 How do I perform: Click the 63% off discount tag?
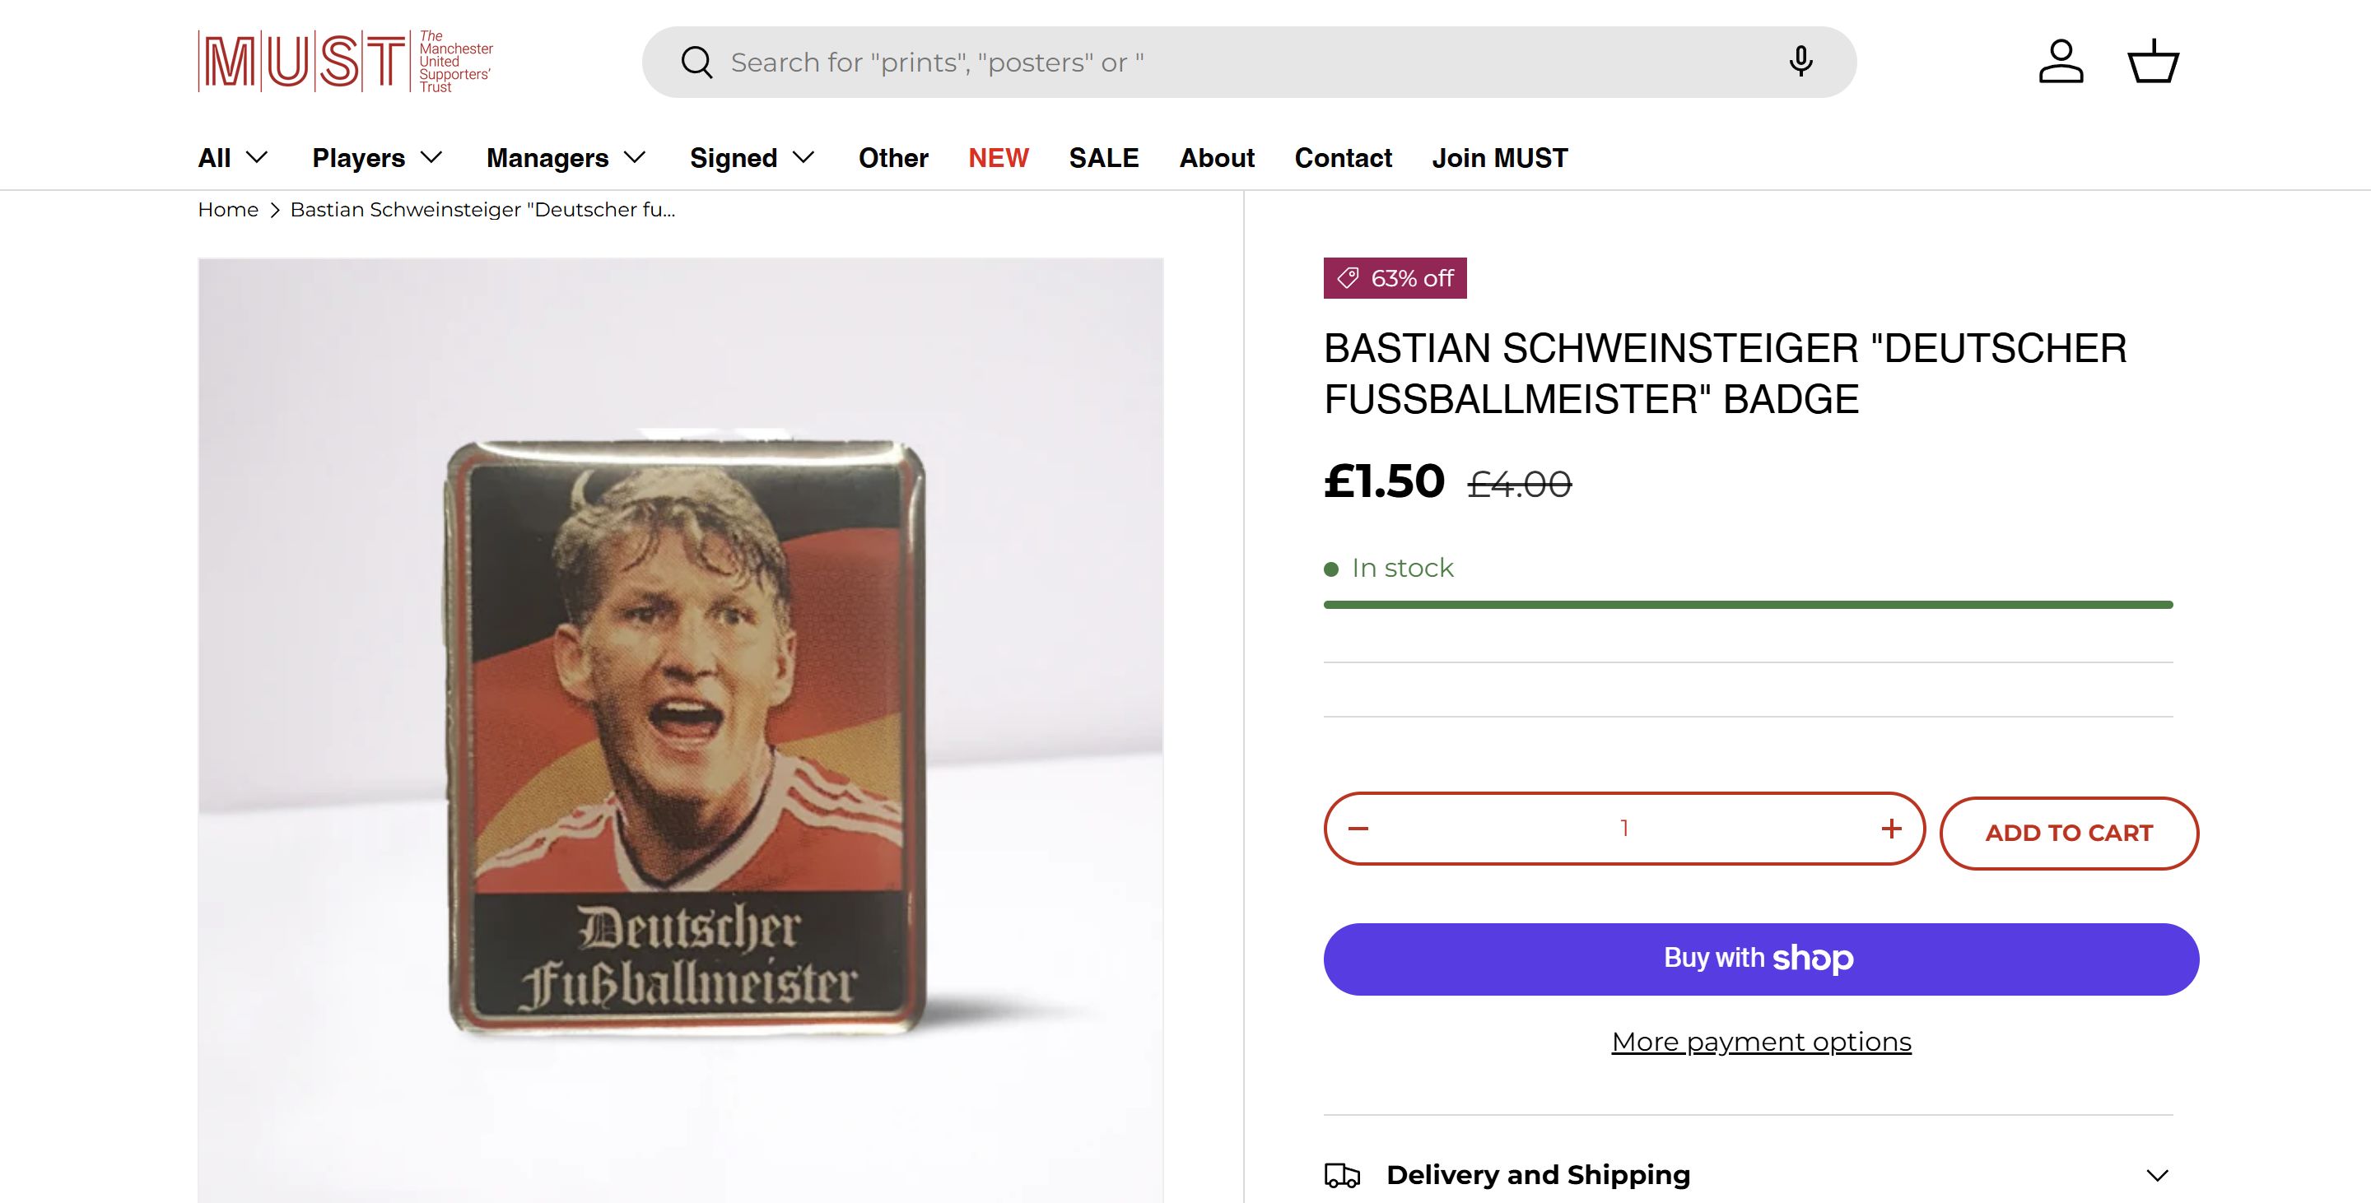[x=1395, y=278]
